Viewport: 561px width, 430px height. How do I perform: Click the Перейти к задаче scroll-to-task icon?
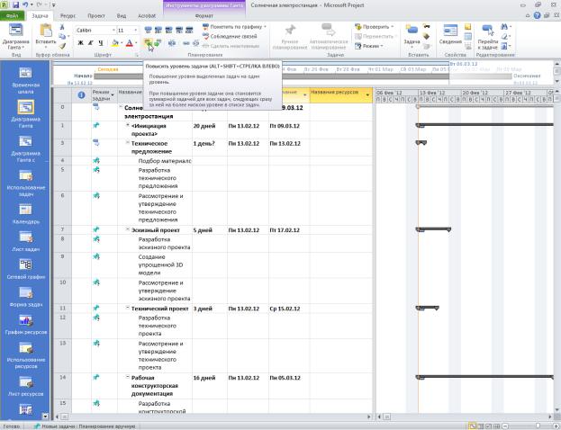tap(488, 31)
